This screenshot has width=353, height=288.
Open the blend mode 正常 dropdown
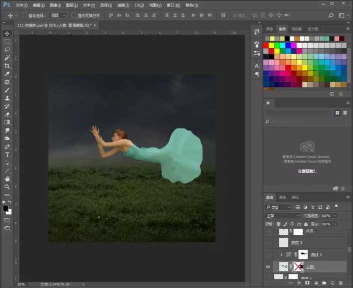282,216
